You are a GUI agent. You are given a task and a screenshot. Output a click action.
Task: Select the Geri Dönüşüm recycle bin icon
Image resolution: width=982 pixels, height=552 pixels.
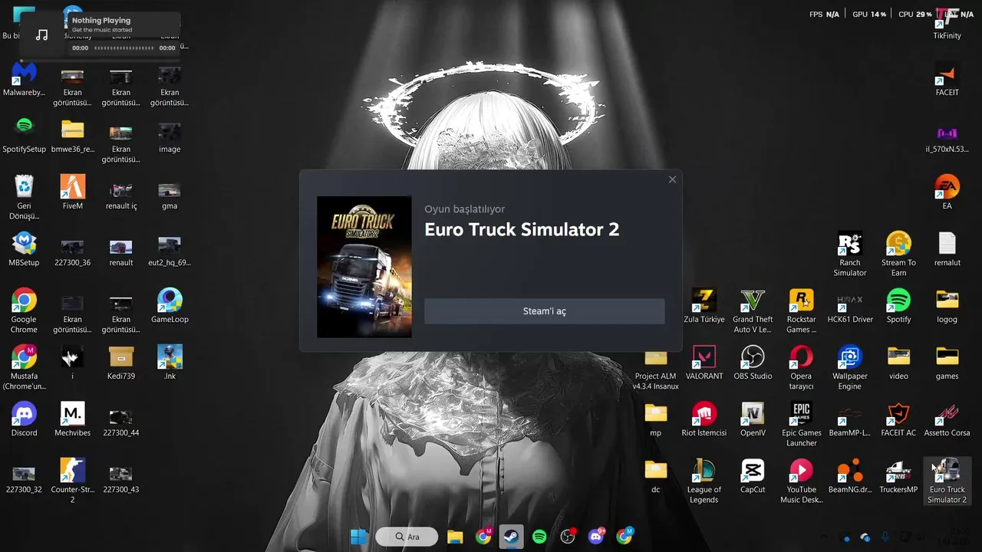[24, 198]
